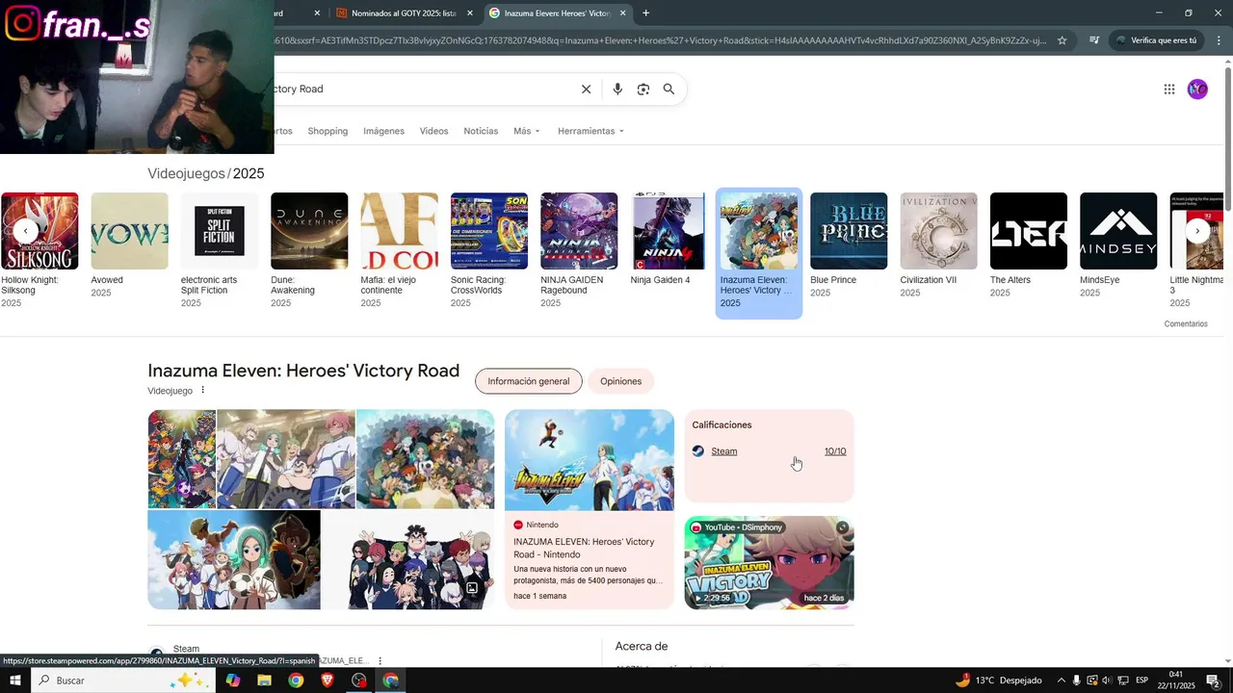The width and height of the screenshot is (1233, 693).
Task: Open the Steam rating link
Action: (x=723, y=451)
